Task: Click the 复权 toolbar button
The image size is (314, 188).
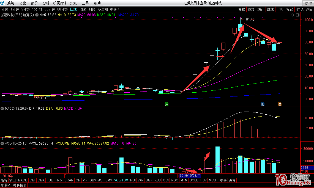Action: tap(242, 9)
